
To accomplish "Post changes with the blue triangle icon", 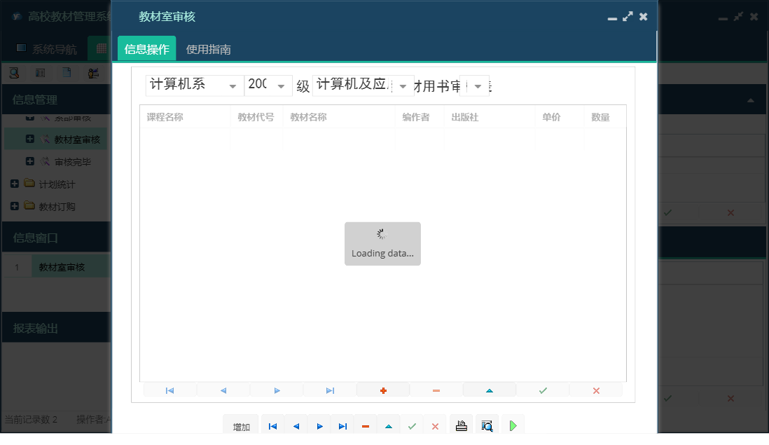I will click(x=490, y=389).
